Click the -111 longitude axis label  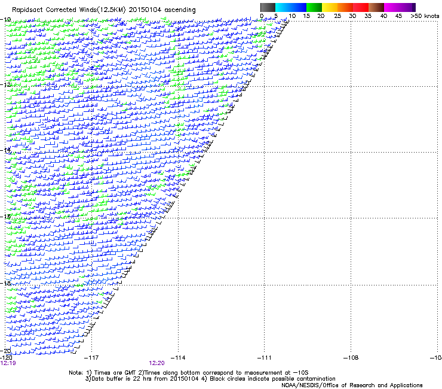point(265,358)
